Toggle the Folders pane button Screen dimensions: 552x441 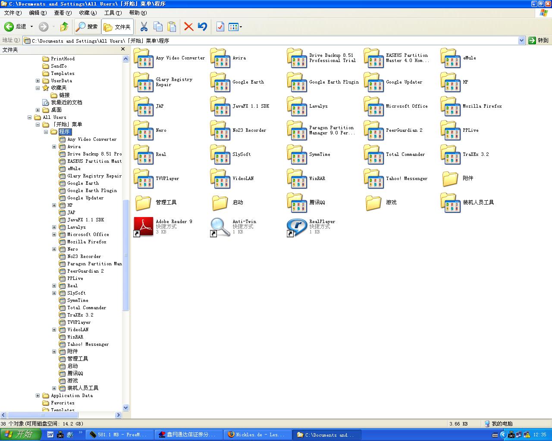pos(117,27)
